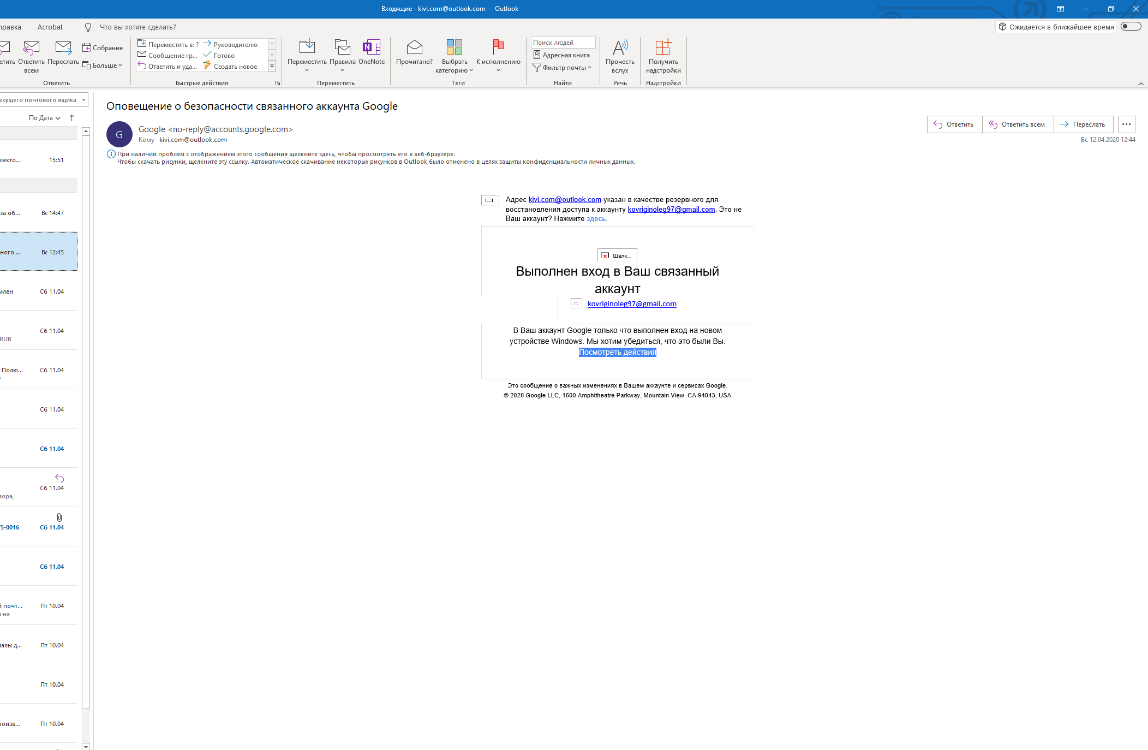Select quick step Готово

tap(219, 55)
